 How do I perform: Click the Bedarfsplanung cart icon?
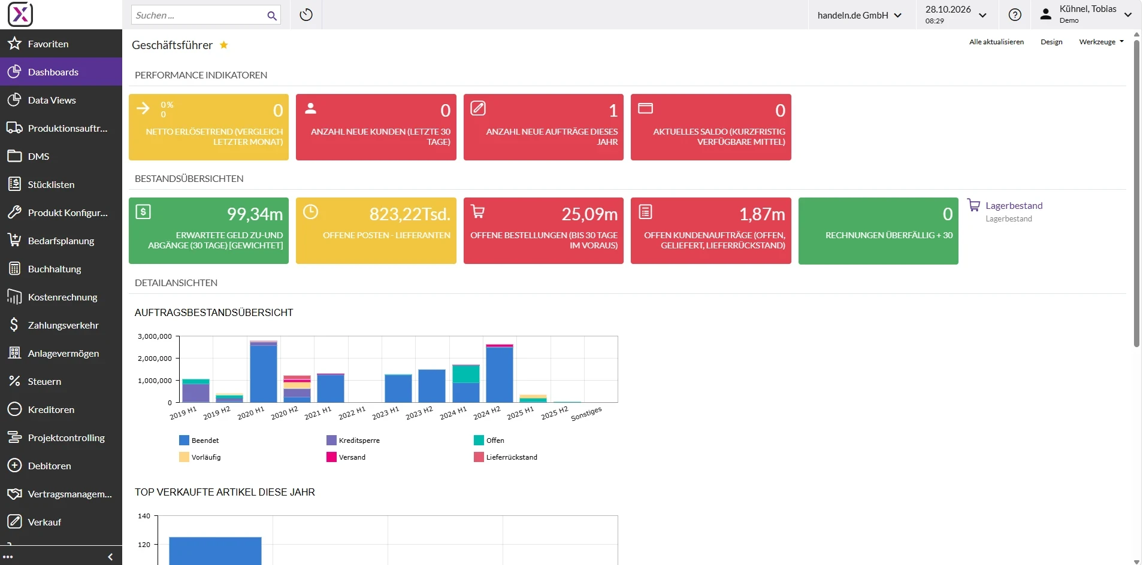[x=14, y=241]
